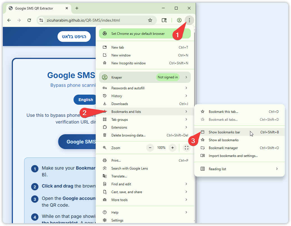Viewport: 291px width, 226px height.
Task: Click the bookmark star in address bar
Action: click(150, 20)
